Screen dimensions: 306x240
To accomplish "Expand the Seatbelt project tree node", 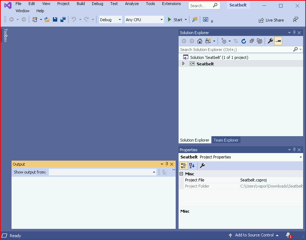I will pyautogui.click(x=183, y=64).
